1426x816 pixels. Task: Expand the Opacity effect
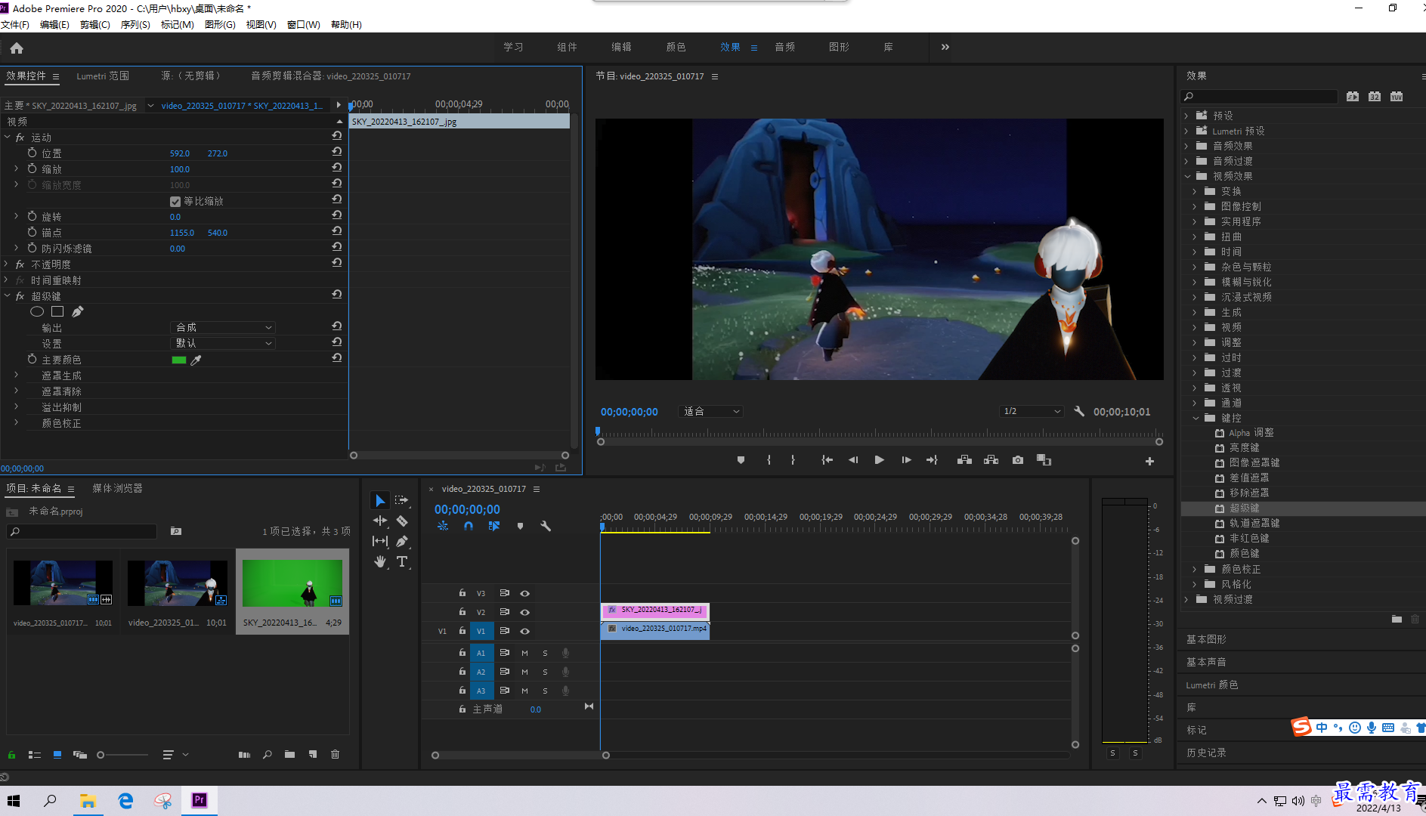click(6, 264)
